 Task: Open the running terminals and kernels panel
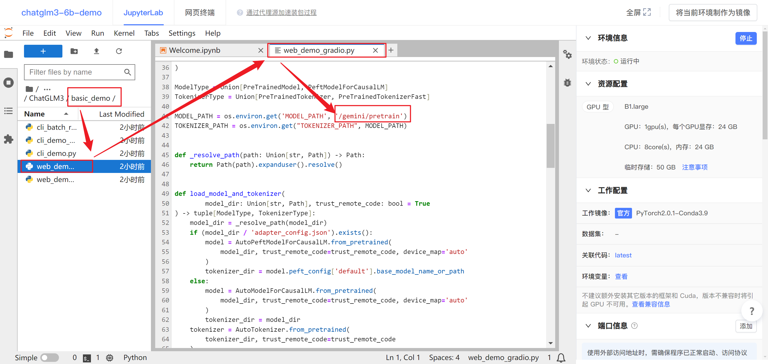(9, 83)
